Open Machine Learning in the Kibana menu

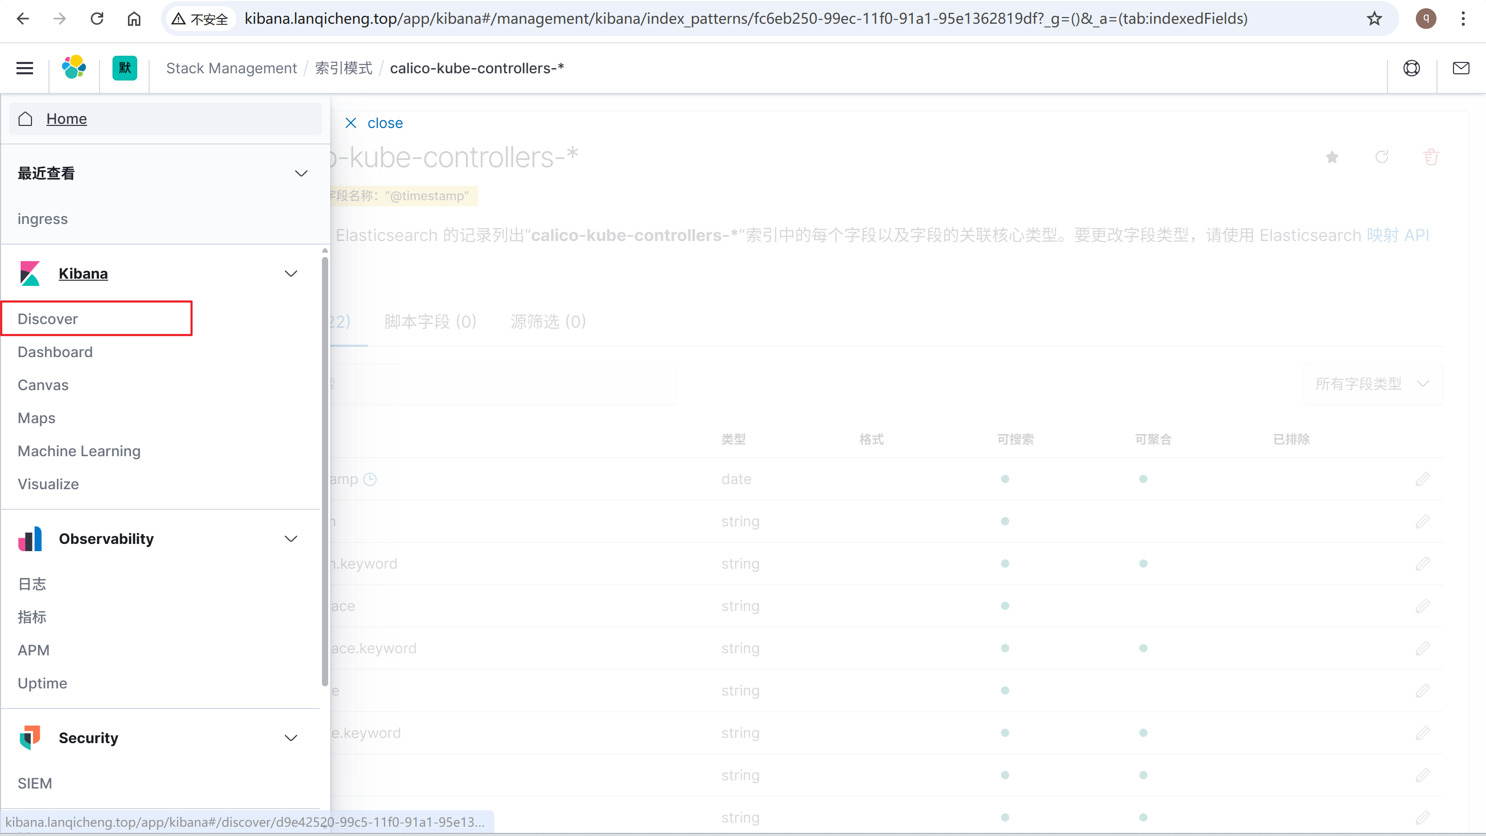(x=79, y=451)
